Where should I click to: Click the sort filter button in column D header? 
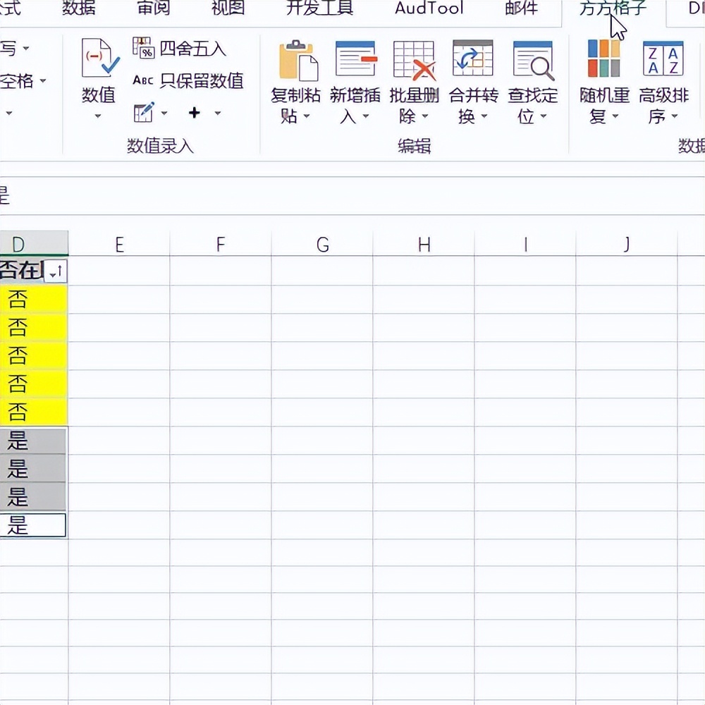pos(56,271)
